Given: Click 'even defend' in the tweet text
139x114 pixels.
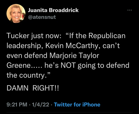Looking at the screenshot, I should coord(27,56).
